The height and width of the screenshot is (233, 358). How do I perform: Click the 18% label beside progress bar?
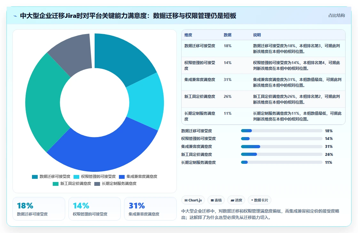click(x=329, y=131)
